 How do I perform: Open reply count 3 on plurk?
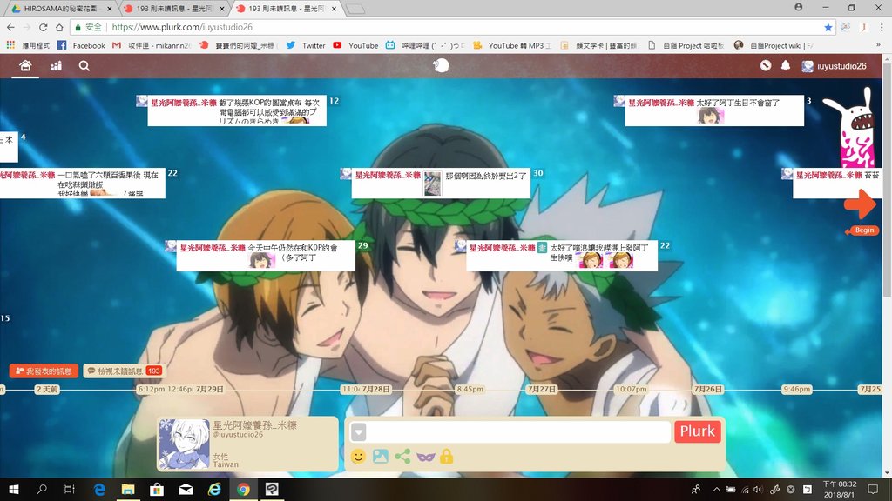pyautogui.click(x=808, y=101)
